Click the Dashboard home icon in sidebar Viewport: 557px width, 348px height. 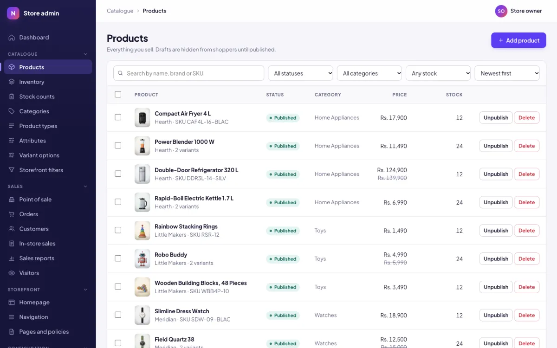[x=12, y=38]
